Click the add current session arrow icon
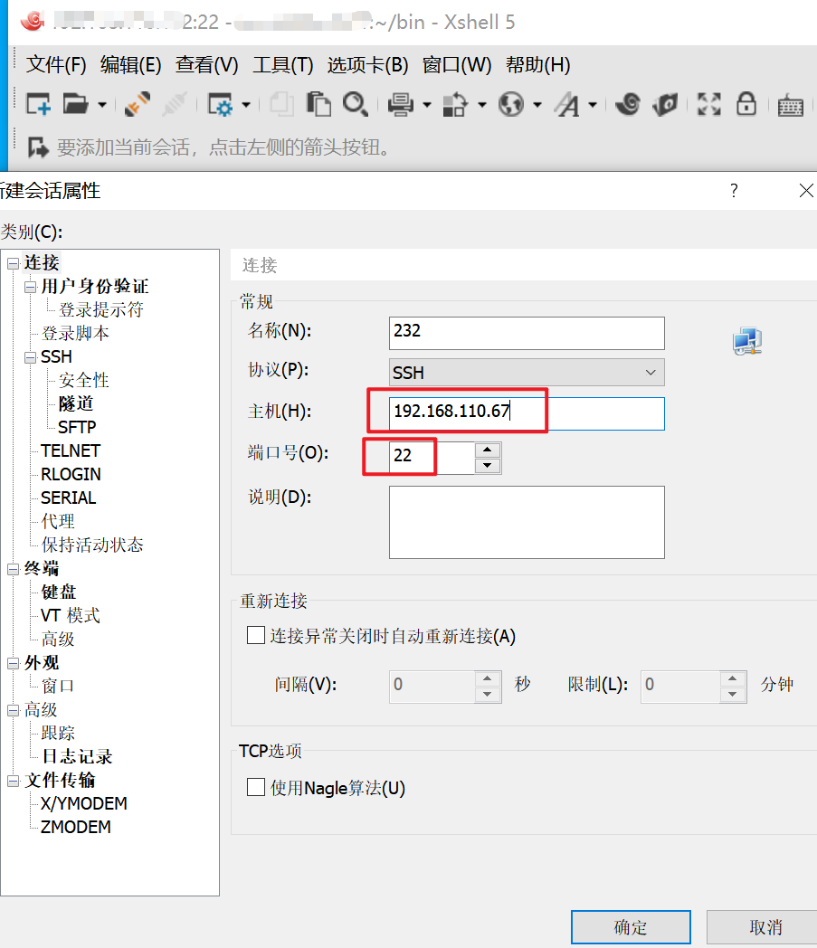 coord(38,147)
